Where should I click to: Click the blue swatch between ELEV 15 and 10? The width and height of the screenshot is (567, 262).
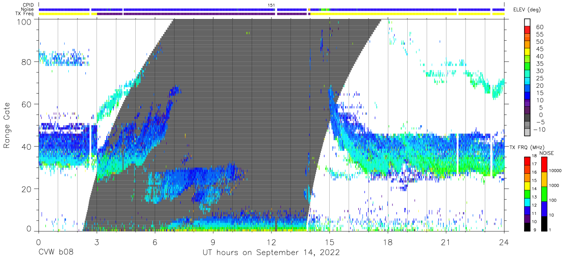pos(527,96)
